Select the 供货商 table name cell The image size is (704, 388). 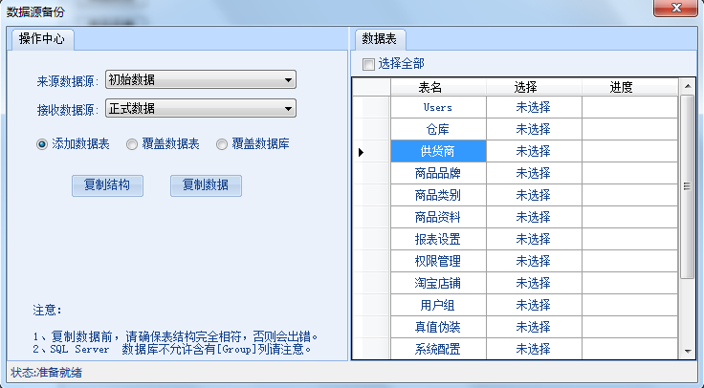click(x=438, y=151)
